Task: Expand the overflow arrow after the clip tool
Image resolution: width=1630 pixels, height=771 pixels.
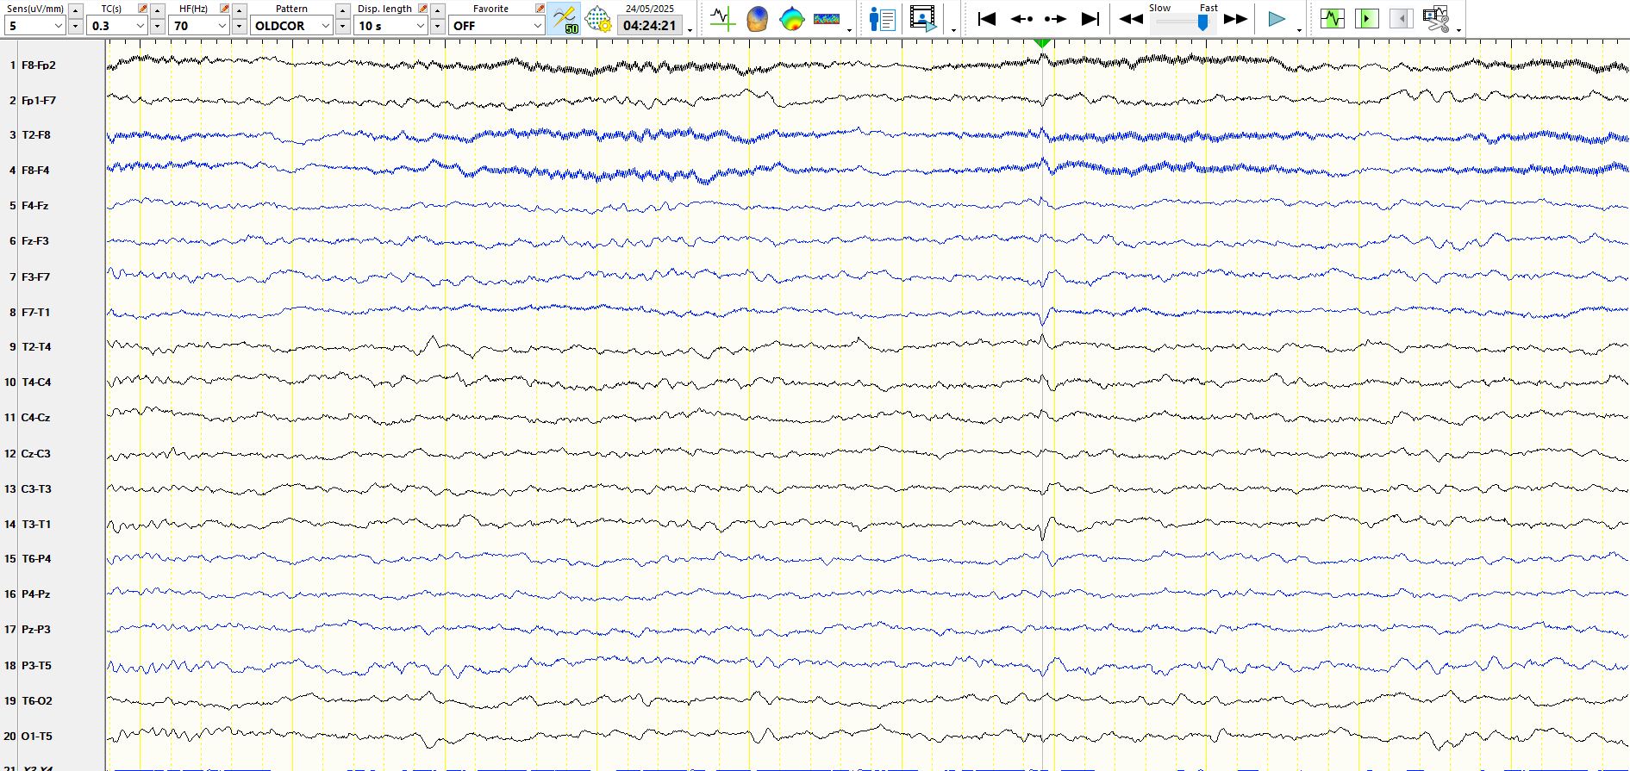Action: click(1458, 30)
